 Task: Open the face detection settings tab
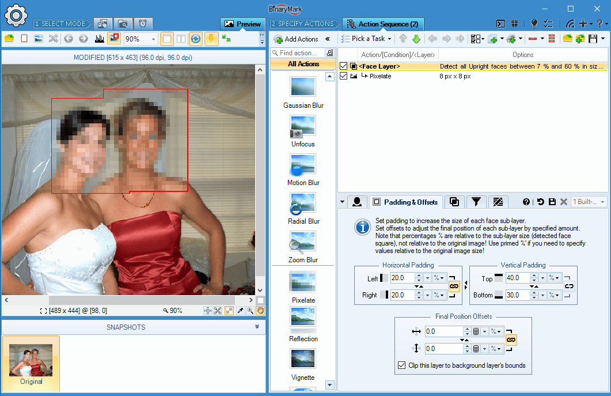coord(356,202)
